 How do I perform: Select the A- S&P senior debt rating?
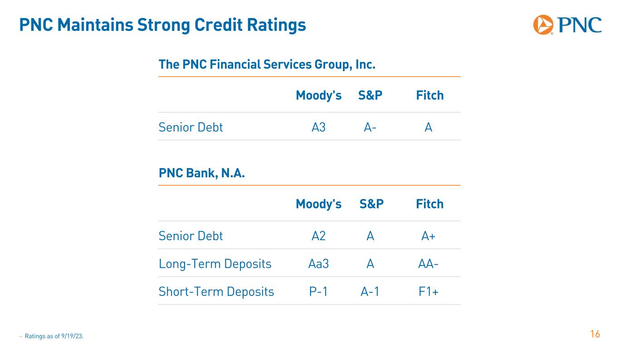(x=370, y=128)
